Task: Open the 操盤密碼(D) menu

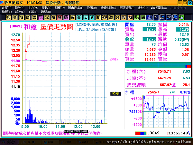Action: [x=108, y=8]
